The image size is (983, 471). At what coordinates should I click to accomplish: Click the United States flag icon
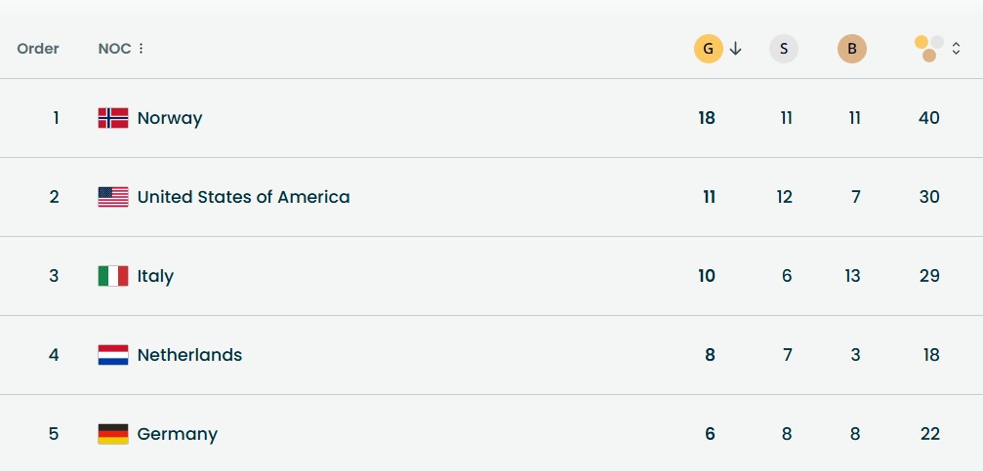coord(113,197)
